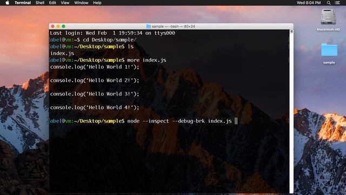Open the Apple menu
The height and width of the screenshot is (195, 346).
point(7,3)
